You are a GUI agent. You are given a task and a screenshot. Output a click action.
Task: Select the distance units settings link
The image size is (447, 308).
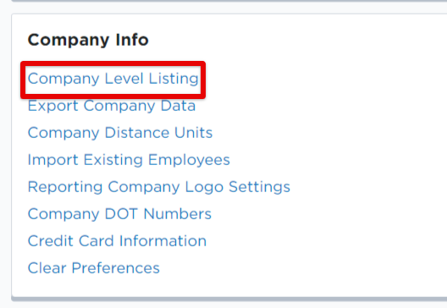point(120,133)
